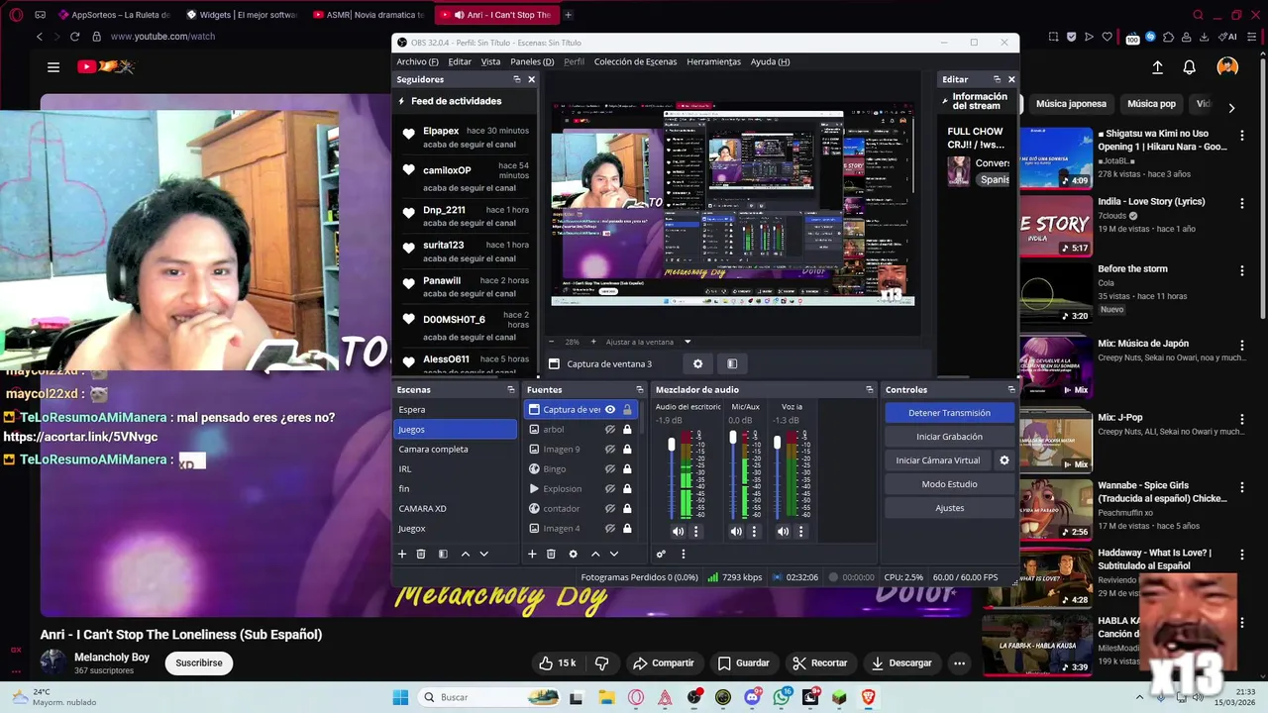Open source properties gear in the Fuentes toolbar

(x=573, y=554)
